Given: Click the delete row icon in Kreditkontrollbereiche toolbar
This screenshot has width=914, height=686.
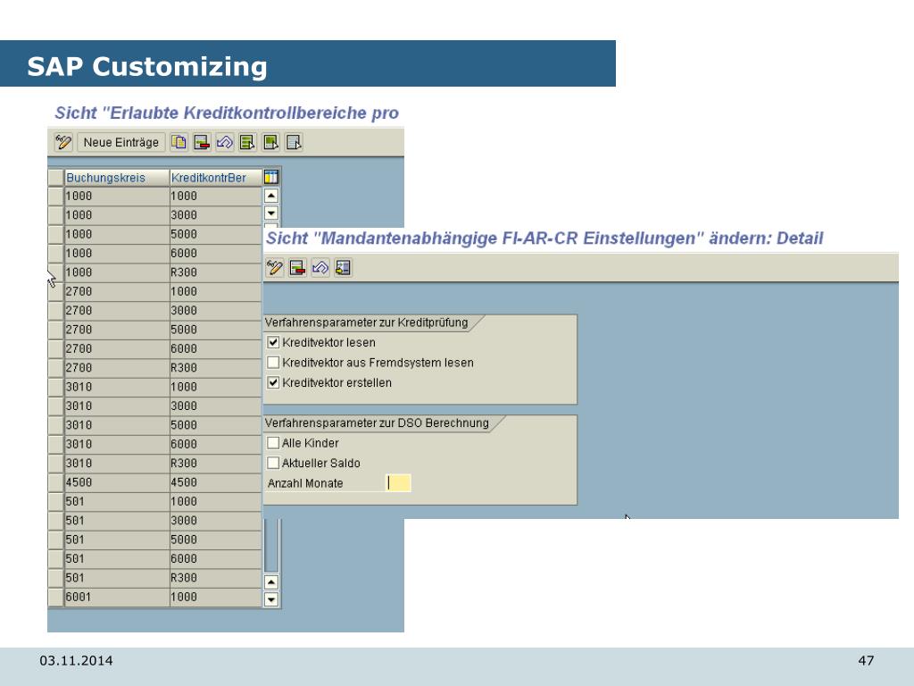Looking at the screenshot, I should click(x=202, y=142).
